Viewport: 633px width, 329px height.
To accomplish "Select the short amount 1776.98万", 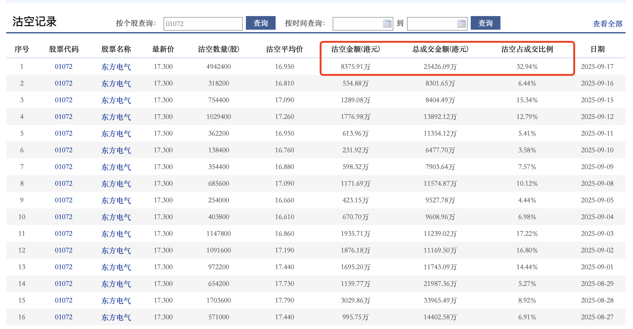I will 356,117.
